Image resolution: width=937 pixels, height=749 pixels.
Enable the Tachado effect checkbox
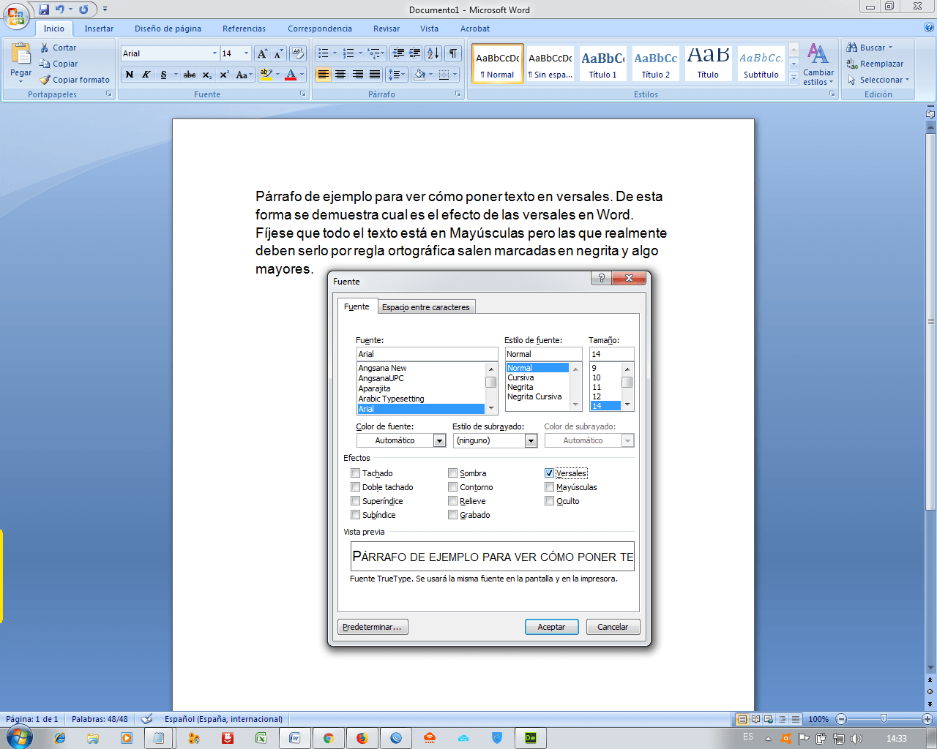click(x=356, y=473)
